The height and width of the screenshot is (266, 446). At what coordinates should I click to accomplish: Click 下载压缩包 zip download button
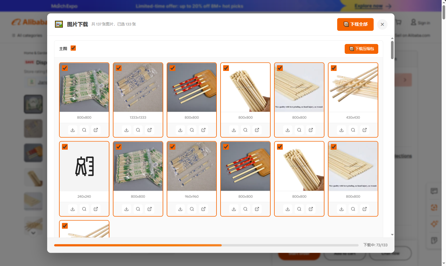361,49
